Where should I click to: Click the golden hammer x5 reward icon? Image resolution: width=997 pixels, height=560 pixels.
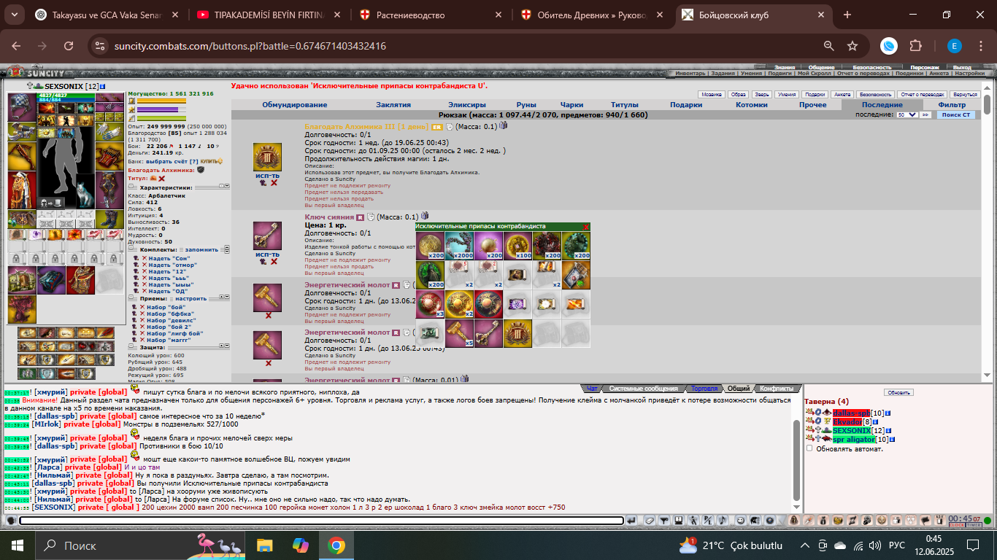[x=459, y=333]
